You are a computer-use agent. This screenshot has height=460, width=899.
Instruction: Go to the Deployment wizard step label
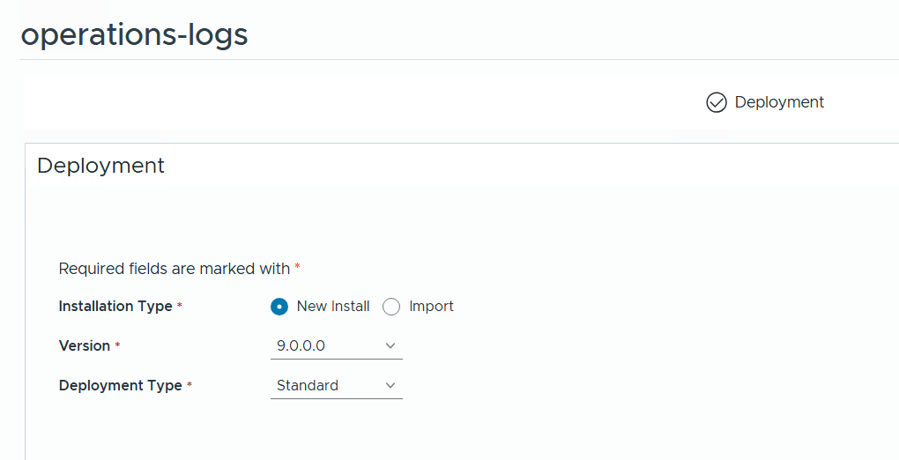[x=779, y=102]
